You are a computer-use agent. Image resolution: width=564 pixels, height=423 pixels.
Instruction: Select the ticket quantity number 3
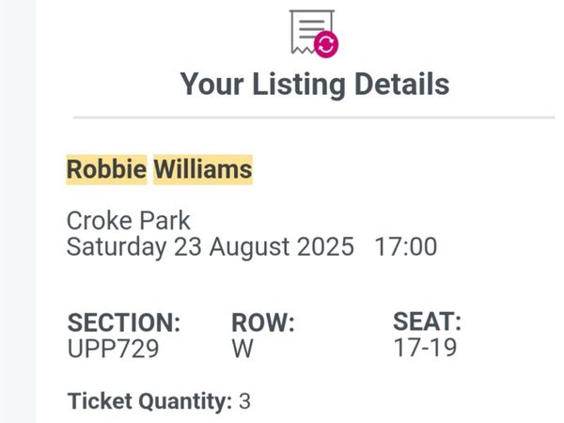tap(244, 401)
